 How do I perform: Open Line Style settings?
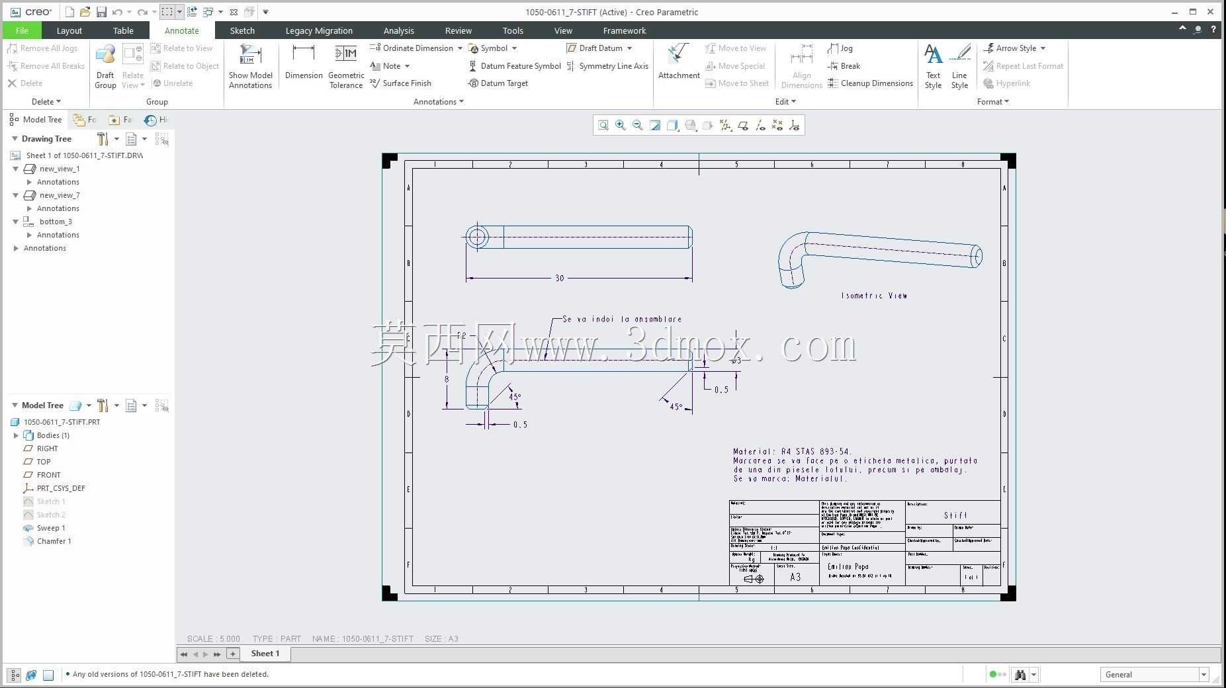959,66
